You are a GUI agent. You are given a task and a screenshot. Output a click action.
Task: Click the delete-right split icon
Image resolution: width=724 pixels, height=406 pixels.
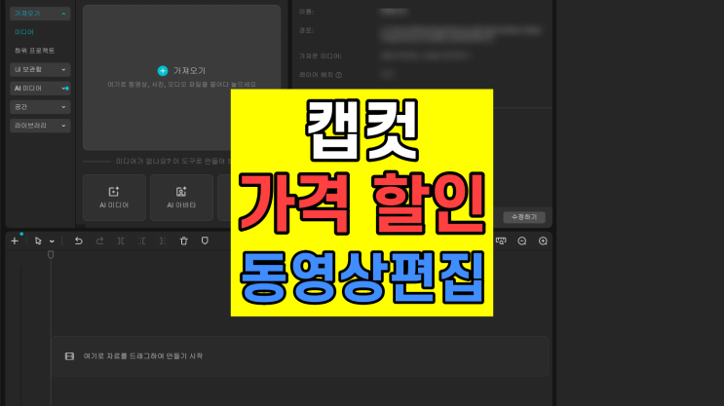click(x=163, y=240)
